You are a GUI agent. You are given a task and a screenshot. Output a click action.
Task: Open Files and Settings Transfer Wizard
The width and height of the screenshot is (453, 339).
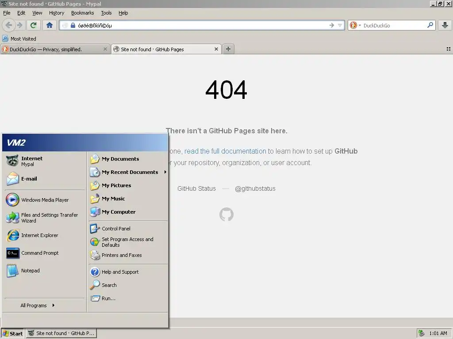[x=45, y=218]
